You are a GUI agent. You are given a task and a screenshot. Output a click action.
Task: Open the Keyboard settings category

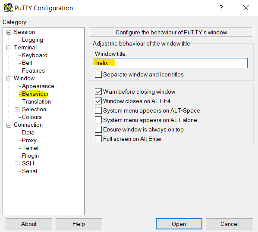[x=35, y=55]
